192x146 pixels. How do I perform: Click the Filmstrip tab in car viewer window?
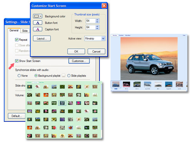pos(114,35)
